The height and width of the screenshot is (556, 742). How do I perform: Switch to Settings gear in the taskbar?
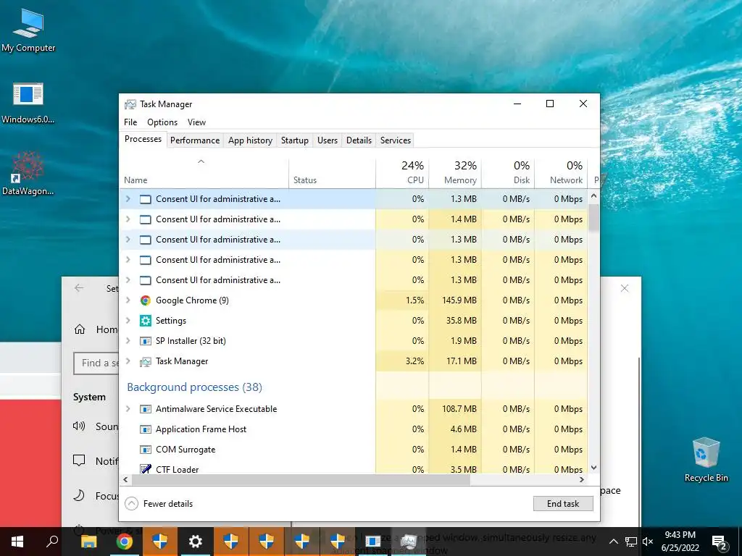195,542
